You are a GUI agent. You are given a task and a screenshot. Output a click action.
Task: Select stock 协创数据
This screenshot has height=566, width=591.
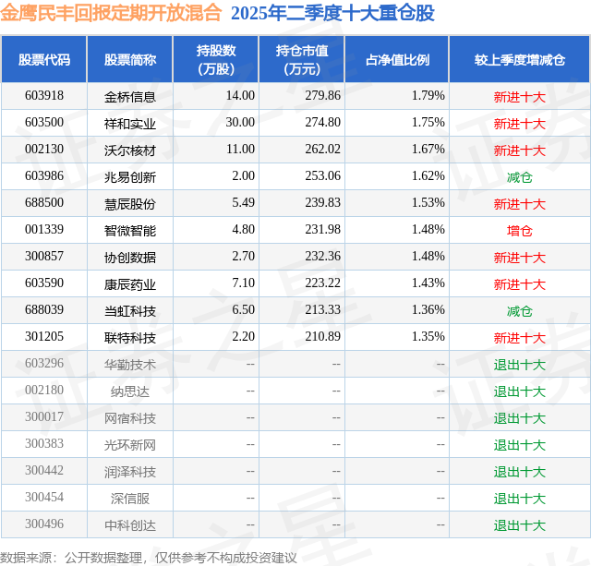(x=130, y=258)
